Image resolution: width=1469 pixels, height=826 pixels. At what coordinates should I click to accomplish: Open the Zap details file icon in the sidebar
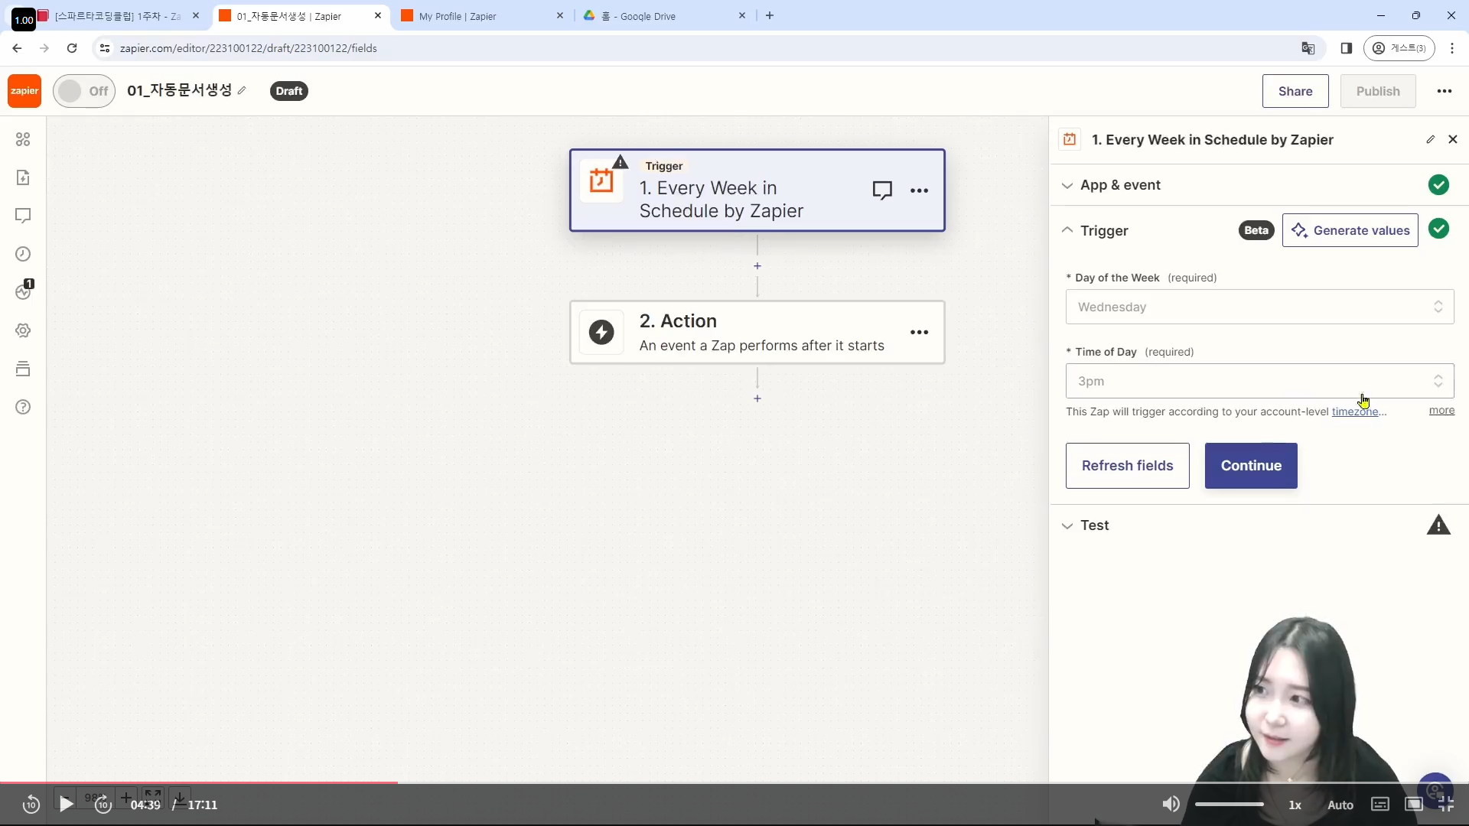(23, 177)
